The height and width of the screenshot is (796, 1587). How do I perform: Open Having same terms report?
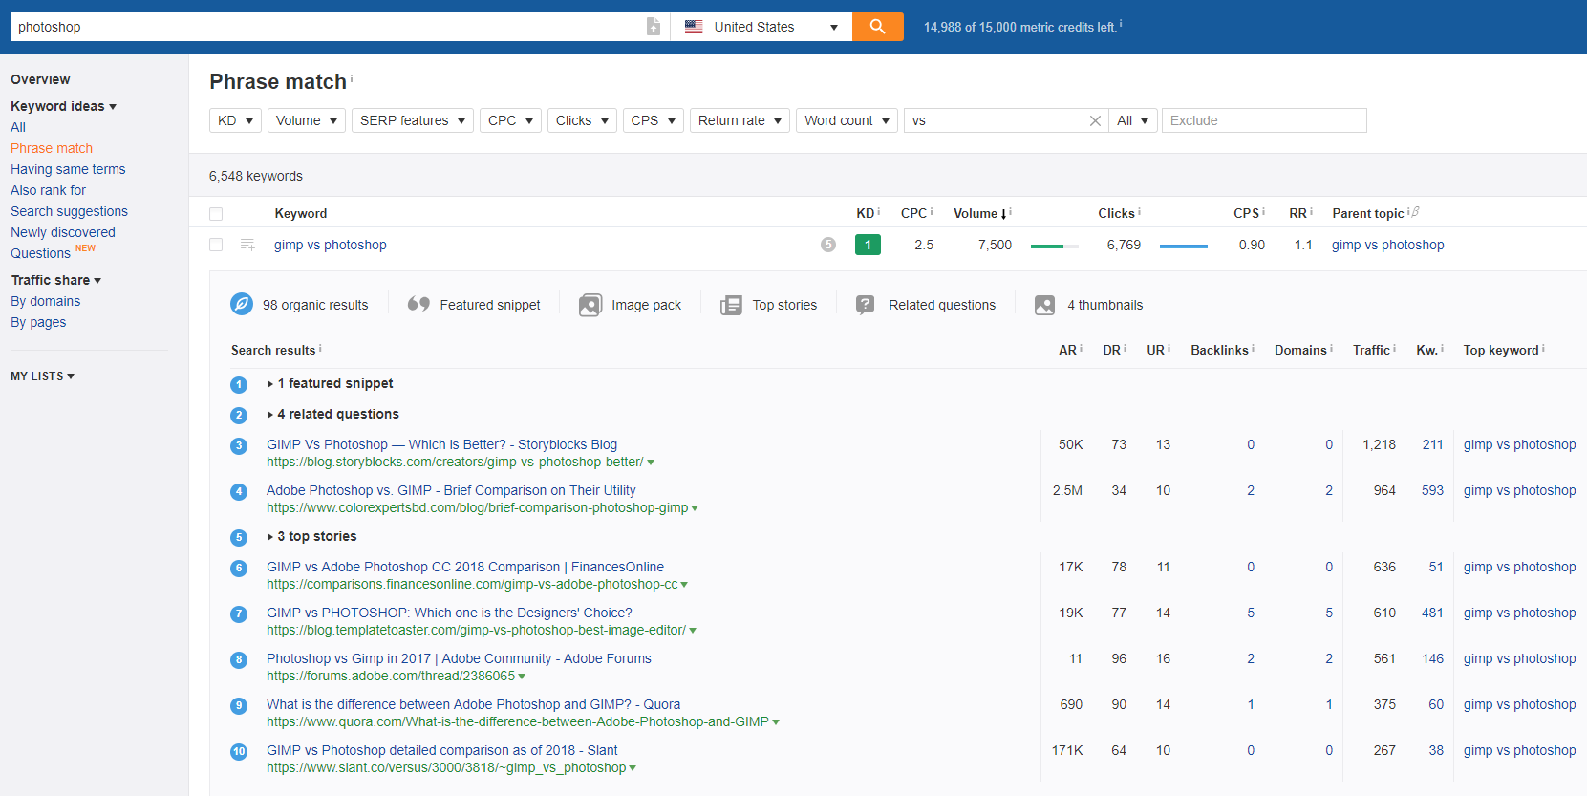coord(68,169)
